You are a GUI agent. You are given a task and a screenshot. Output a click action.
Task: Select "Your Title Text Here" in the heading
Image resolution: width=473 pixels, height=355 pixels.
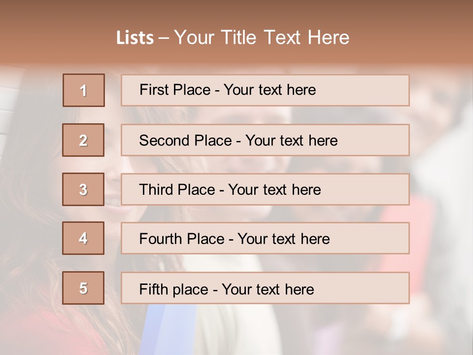click(x=262, y=37)
